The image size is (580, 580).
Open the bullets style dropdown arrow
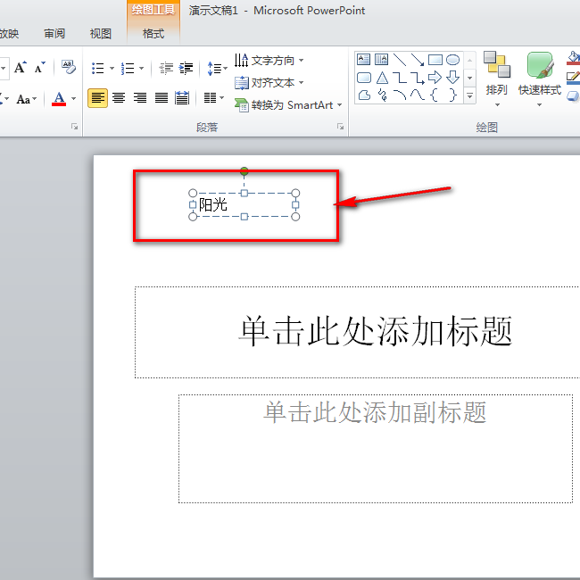pyautogui.click(x=112, y=69)
